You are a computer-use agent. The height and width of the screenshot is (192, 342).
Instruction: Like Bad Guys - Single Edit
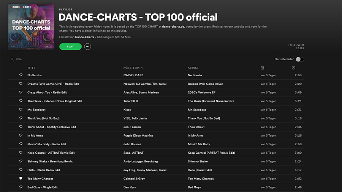[x=21, y=187]
